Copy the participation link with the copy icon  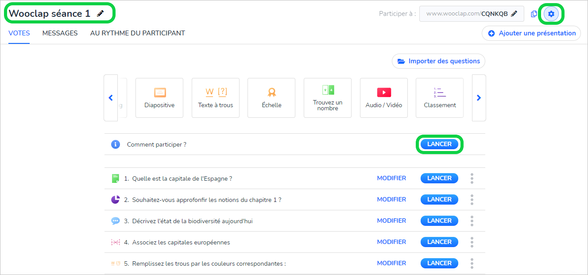point(534,14)
